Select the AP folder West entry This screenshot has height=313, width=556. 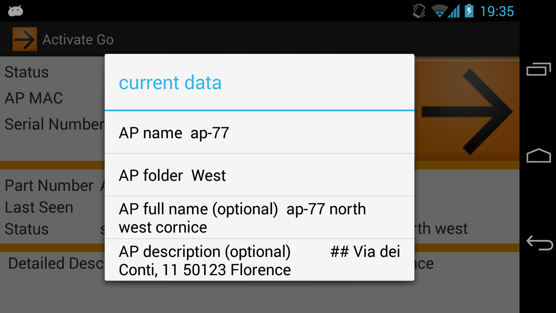pos(259,175)
